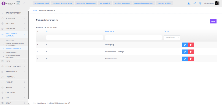This screenshot has width=222, height=105.
Task: Click the Dashboard Widget home icon
Action: (x=3, y=13)
